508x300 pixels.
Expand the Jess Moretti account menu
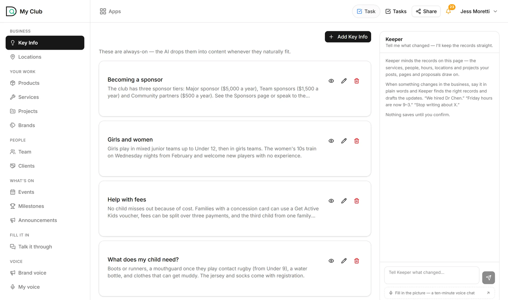click(479, 11)
